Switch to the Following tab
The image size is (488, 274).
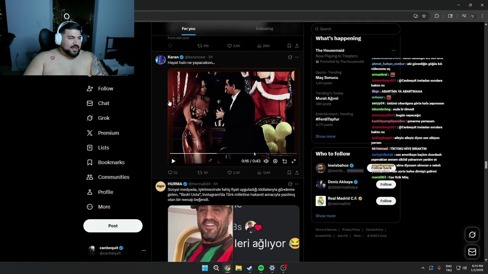click(x=264, y=29)
